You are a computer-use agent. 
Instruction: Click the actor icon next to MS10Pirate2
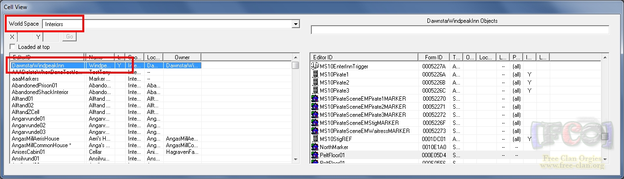click(315, 82)
